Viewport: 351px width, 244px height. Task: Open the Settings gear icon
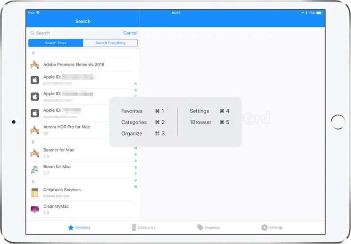[x=264, y=228]
